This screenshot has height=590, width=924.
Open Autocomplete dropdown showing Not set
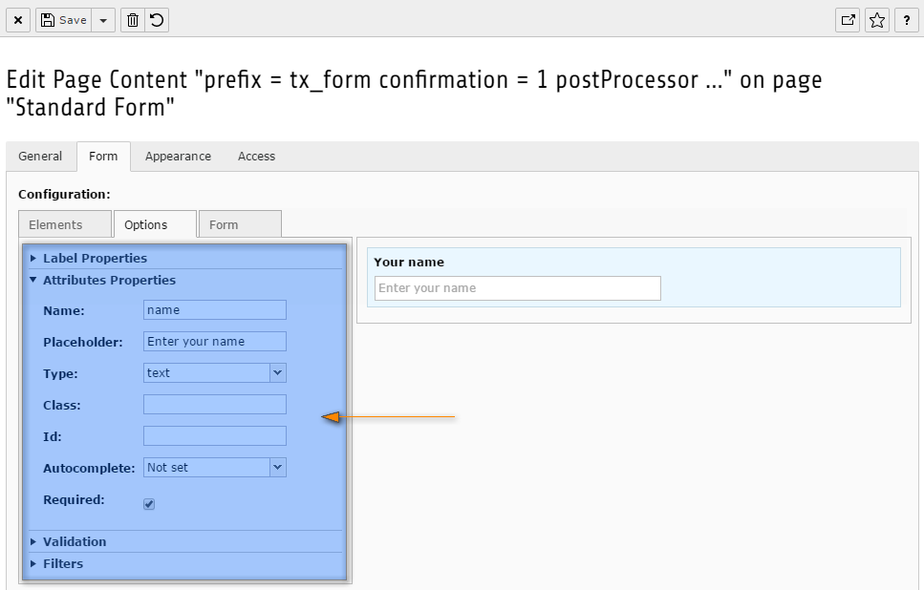[x=214, y=468]
